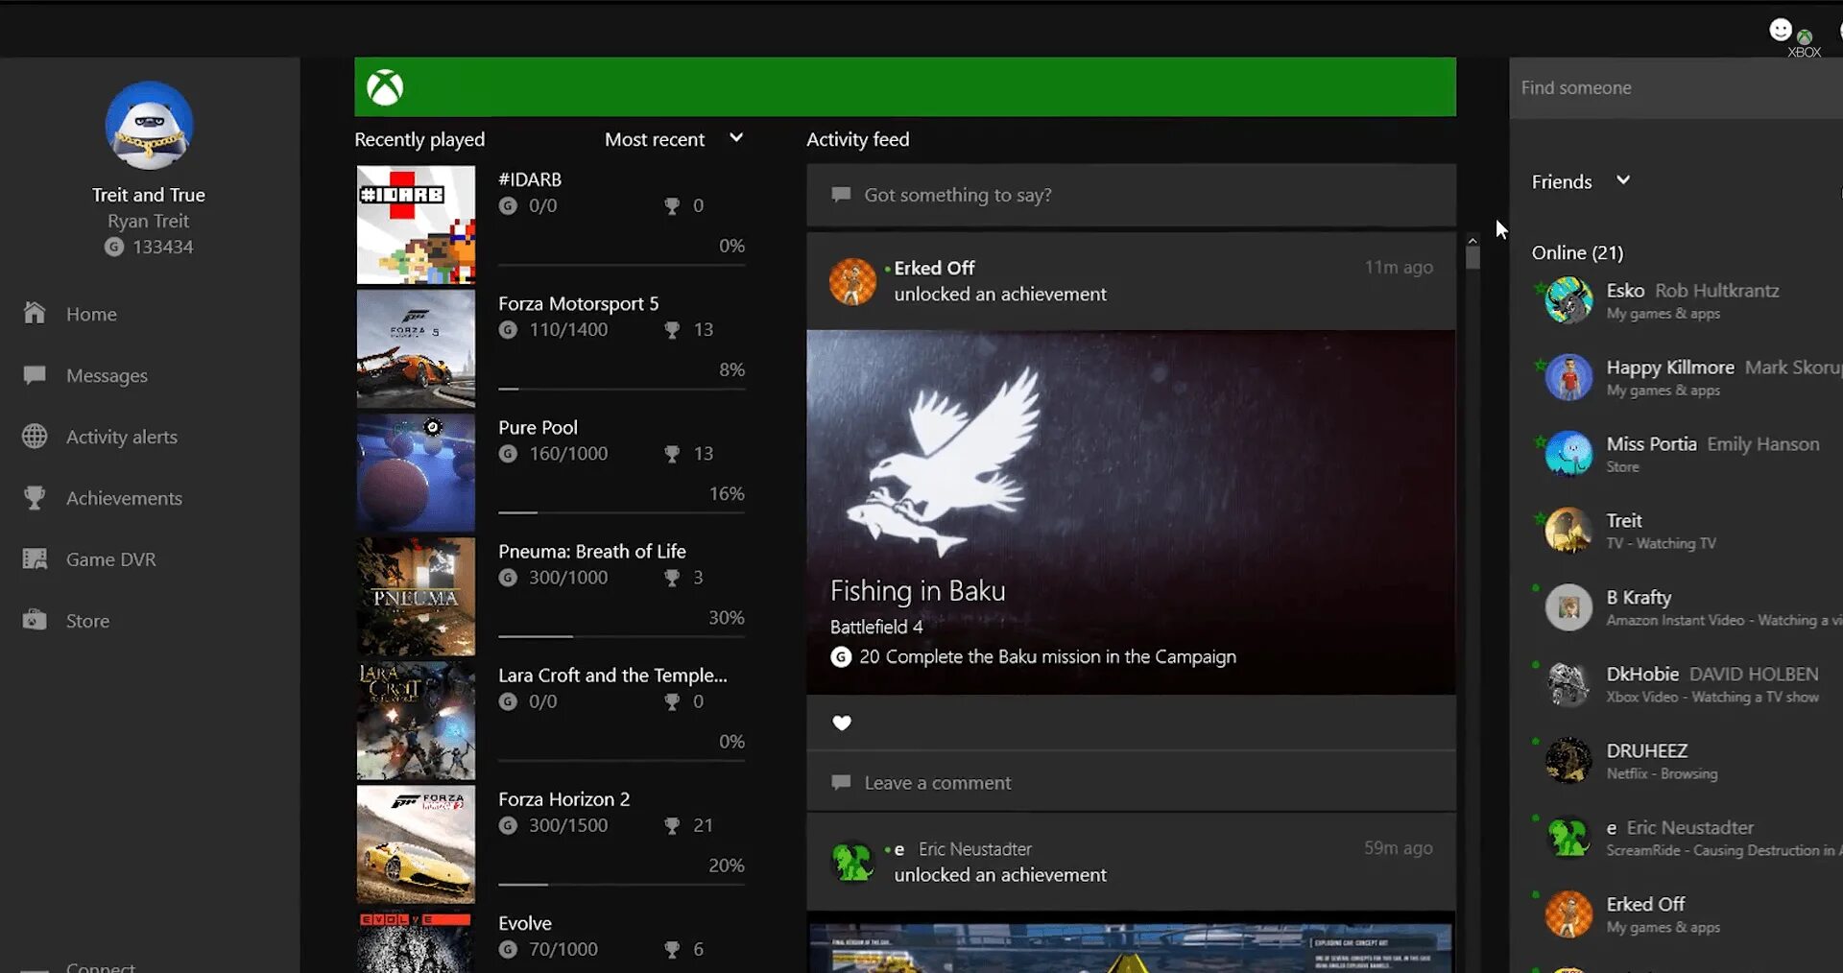The width and height of the screenshot is (1843, 973).
Task: Click the Forza Motorsport 5 progress bar
Action: 621,390
